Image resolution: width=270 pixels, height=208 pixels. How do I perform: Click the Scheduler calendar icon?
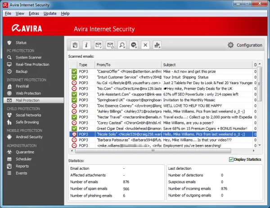click(x=9, y=159)
